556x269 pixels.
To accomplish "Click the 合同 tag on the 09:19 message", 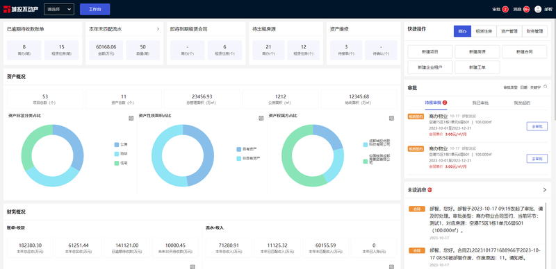I will tap(416, 209).
